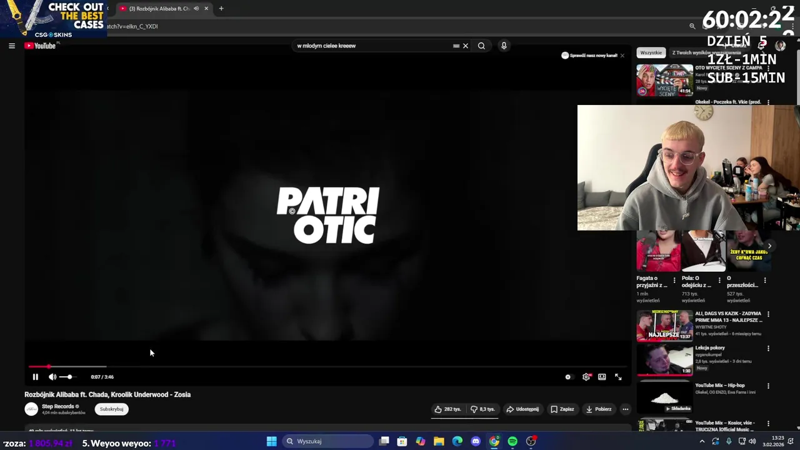Open player settings gear menu

(586, 377)
